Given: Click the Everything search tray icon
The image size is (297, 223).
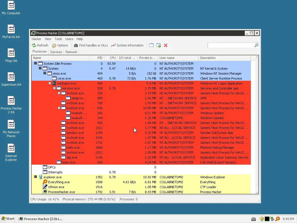Looking at the screenshot, I should (x=278, y=219).
